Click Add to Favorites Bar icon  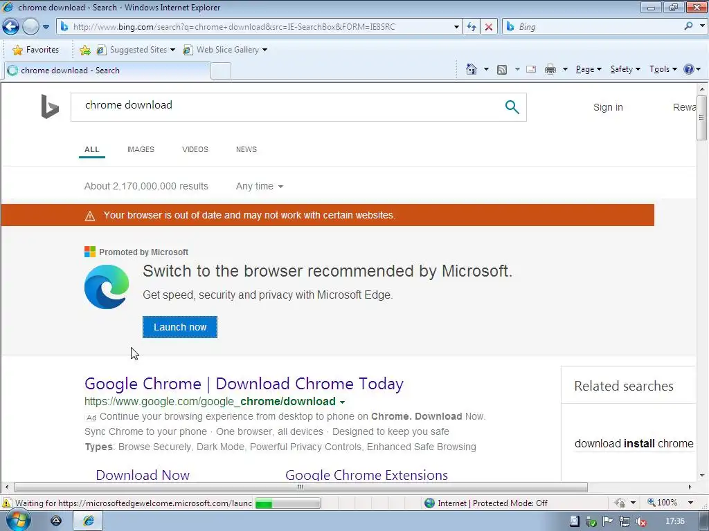pyautogui.click(x=85, y=50)
